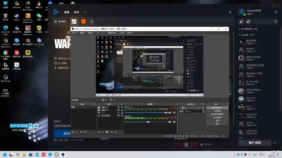Open the Battle.net notifications bell
Image resolution: width=282 pixels, height=158 pixels.
(230, 12)
